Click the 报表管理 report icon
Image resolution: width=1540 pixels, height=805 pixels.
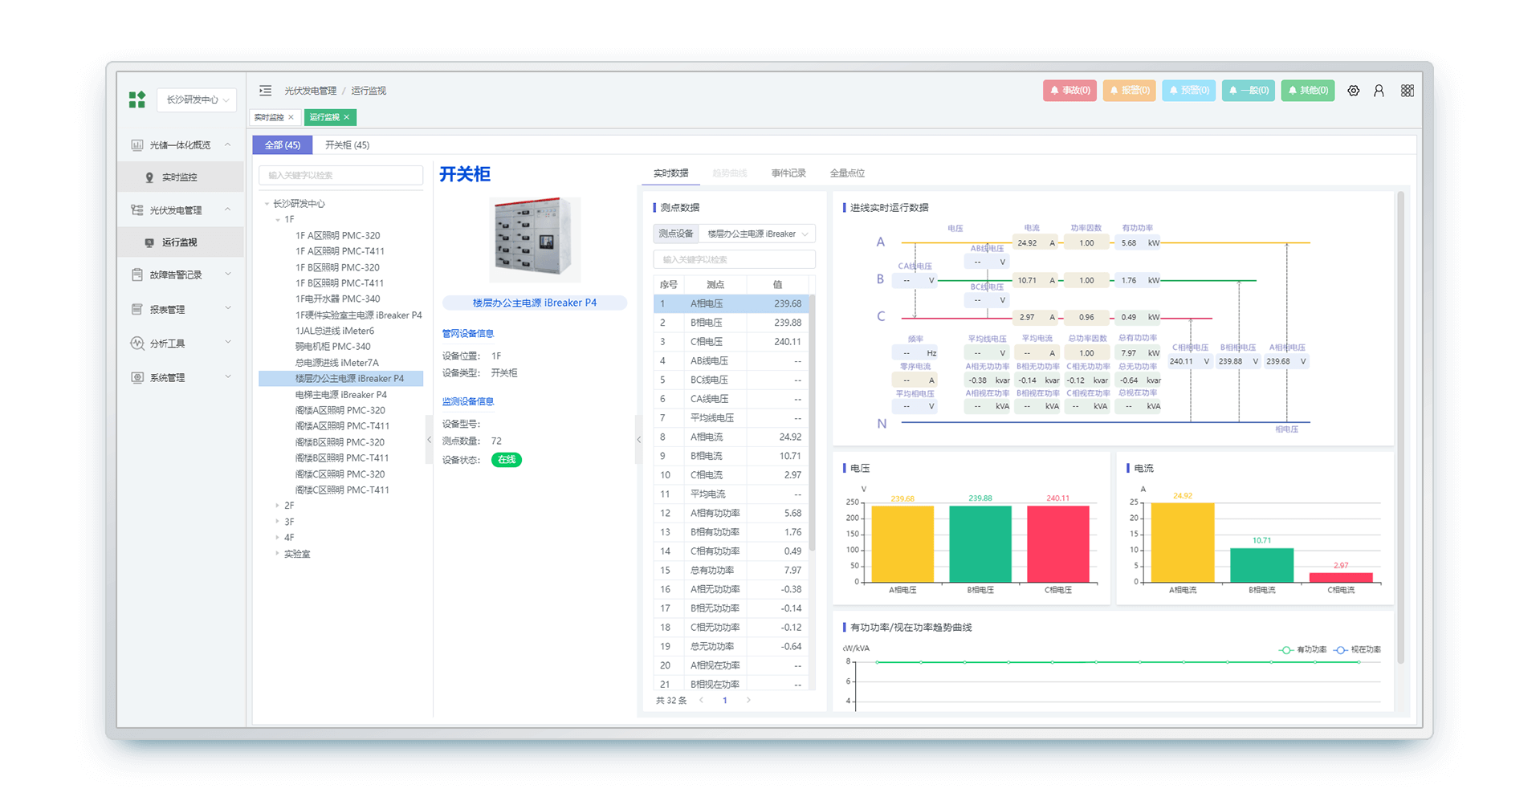pos(137,309)
